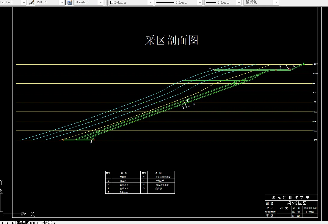The height and width of the screenshot is (224, 328).
Task: Switch to the ISO A0 标题栏 layout tab
Action: 41,223
